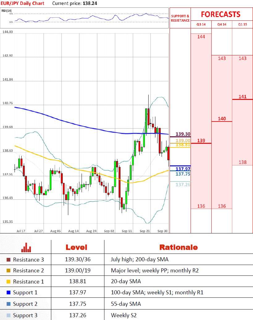Click the '20-day SMA' rationale cell
The image size is (253, 320).
126,282
